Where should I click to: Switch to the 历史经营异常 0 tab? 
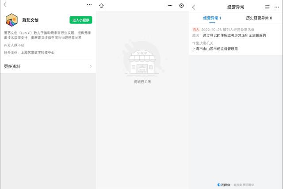(x=259, y=18)
